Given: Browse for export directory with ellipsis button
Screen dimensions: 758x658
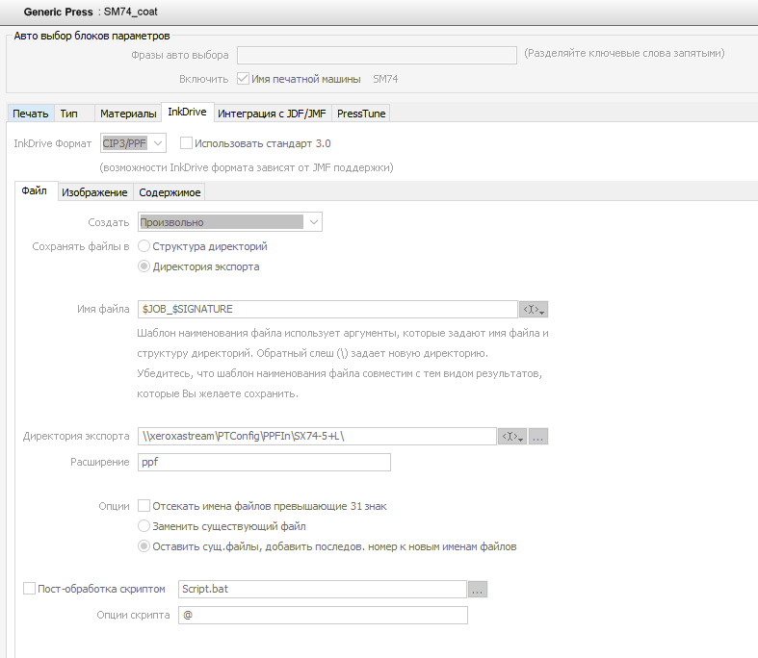Looking at the screenshot, I should [538, 437].
